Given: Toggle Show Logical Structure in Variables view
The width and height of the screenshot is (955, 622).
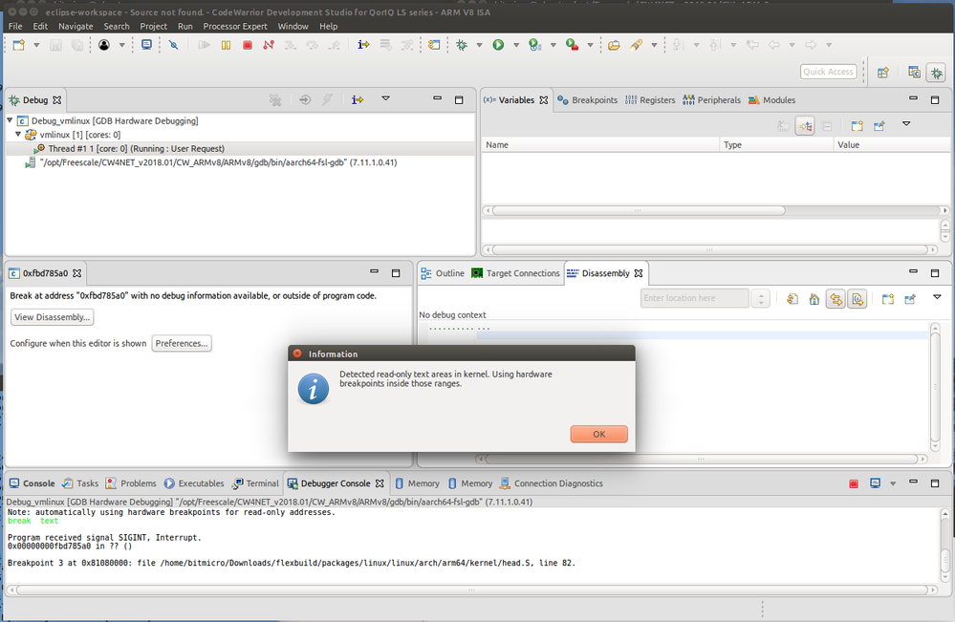Looking at the screenshot, I should tap(805, 126).
